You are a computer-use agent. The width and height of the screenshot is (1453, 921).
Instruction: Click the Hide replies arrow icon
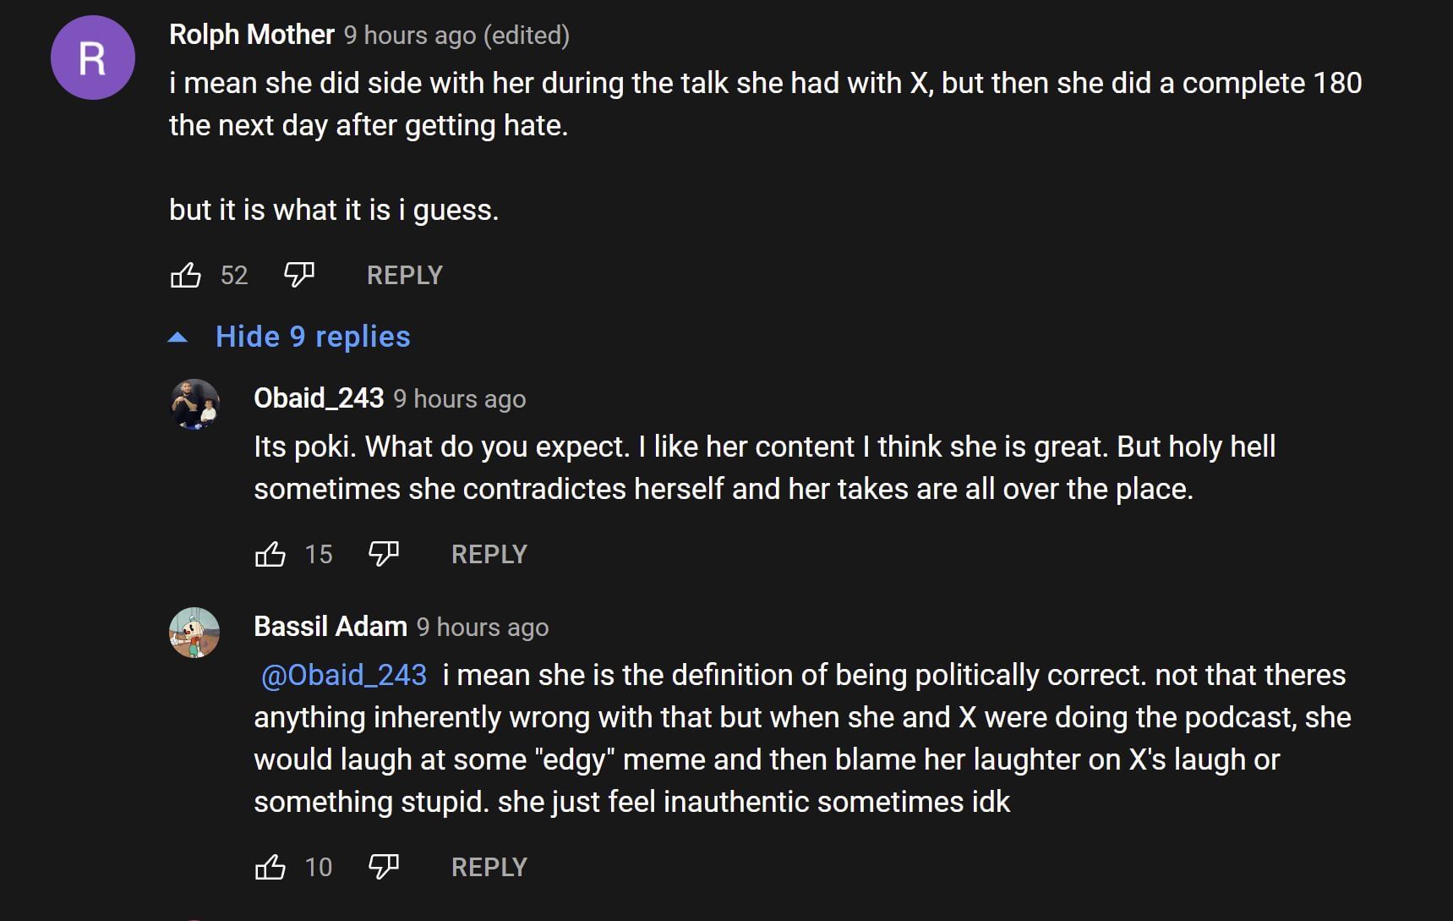coord(178,337)
